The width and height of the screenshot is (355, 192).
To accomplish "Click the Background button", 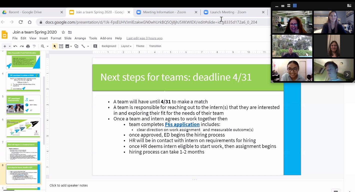I will tap(109, 46).
